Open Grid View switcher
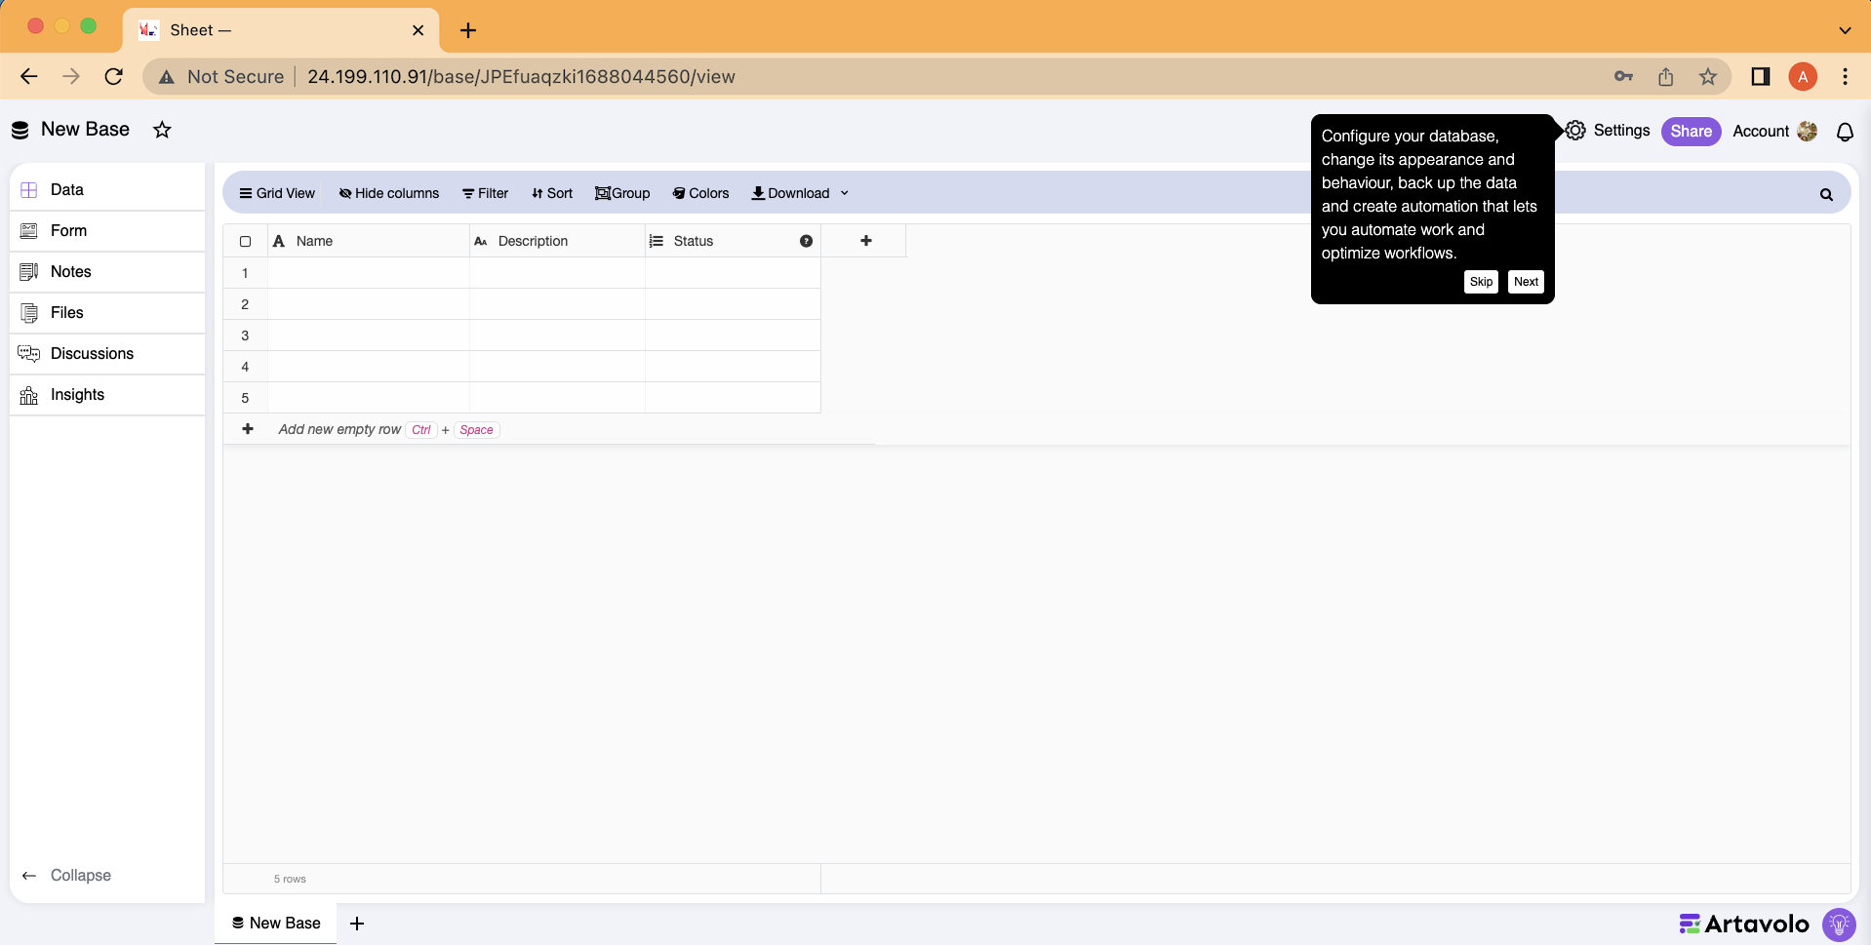 pos(277,193)
